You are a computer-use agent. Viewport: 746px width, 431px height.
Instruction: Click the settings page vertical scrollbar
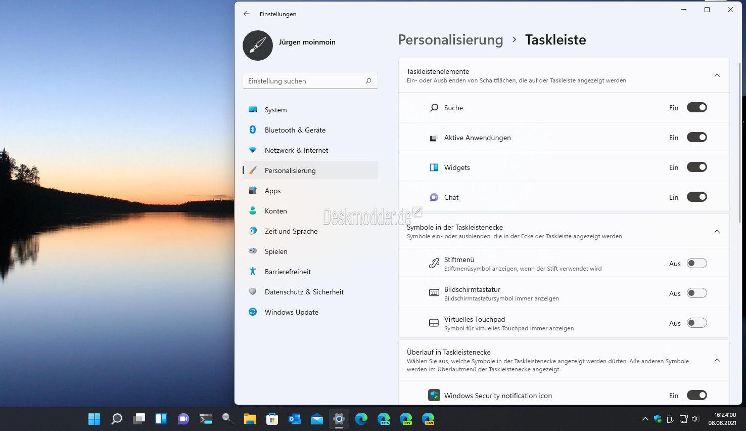tap(739, 142)
